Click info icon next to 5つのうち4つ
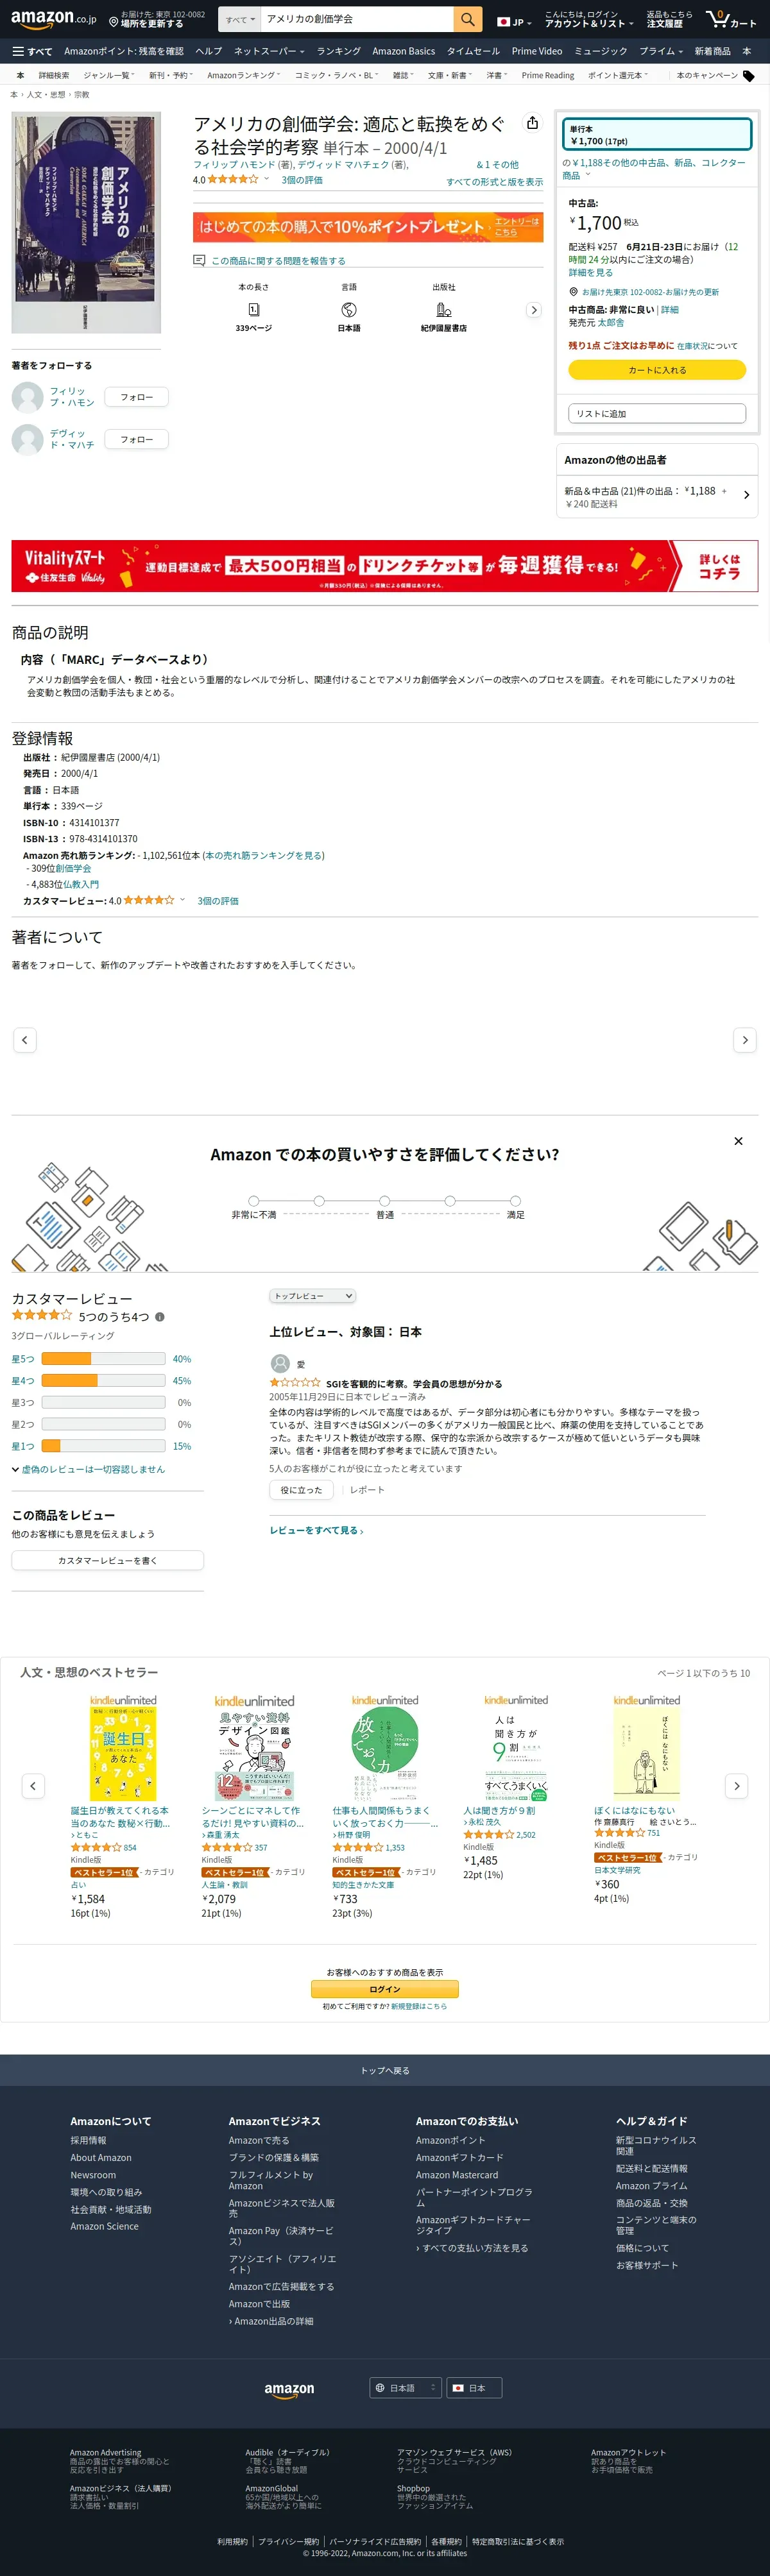This screenshot has width=770, height=2576. click(160, 1317)
